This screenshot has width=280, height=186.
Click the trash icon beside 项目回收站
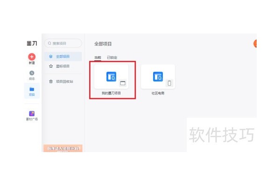point(51,81)
